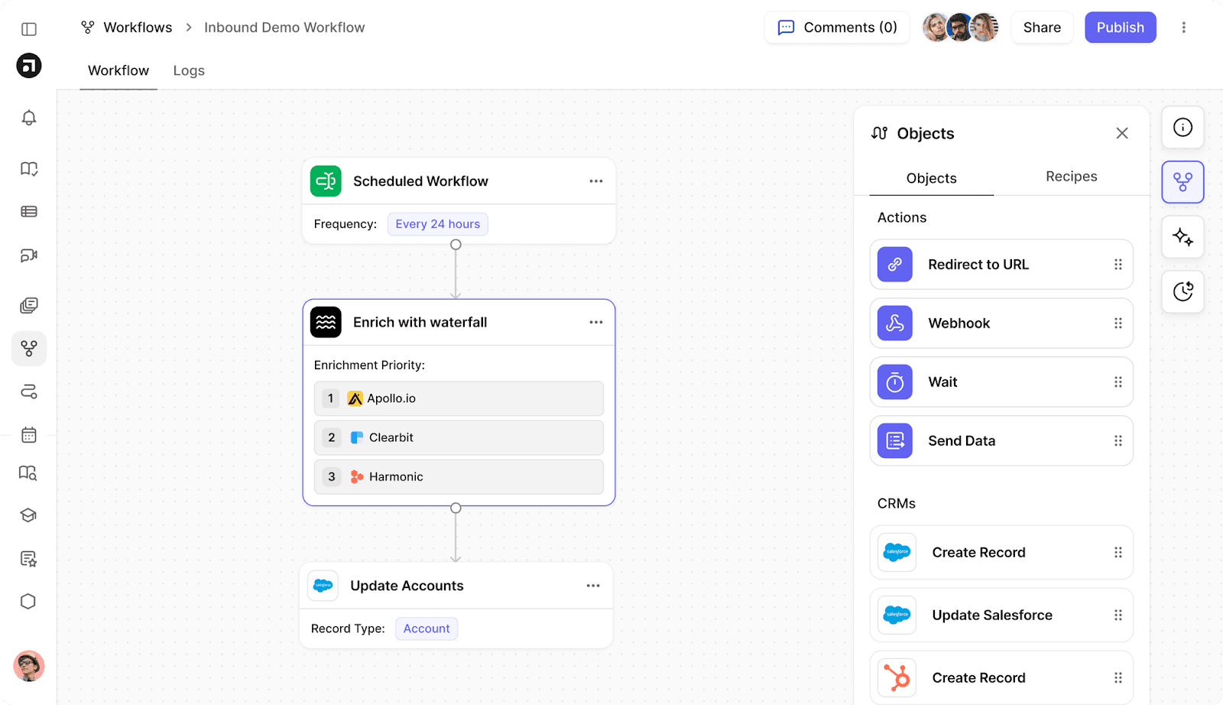Open user profile avatar in sidebar
Image resolution: width=1223 pixels, height=705 pixels.
point(29,666)
